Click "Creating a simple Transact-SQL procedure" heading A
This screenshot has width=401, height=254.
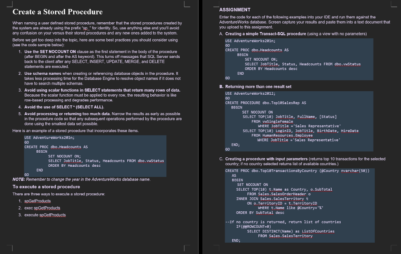(x=266, y=34)
